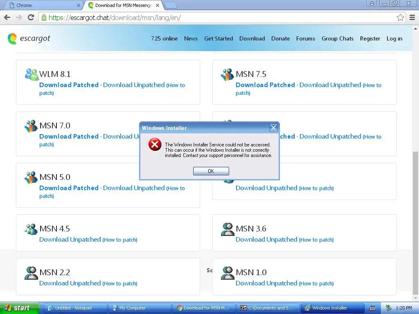Click the MSN 5.0 messenger icon
This screenshot has width=419, height=314.
point(31,177)
